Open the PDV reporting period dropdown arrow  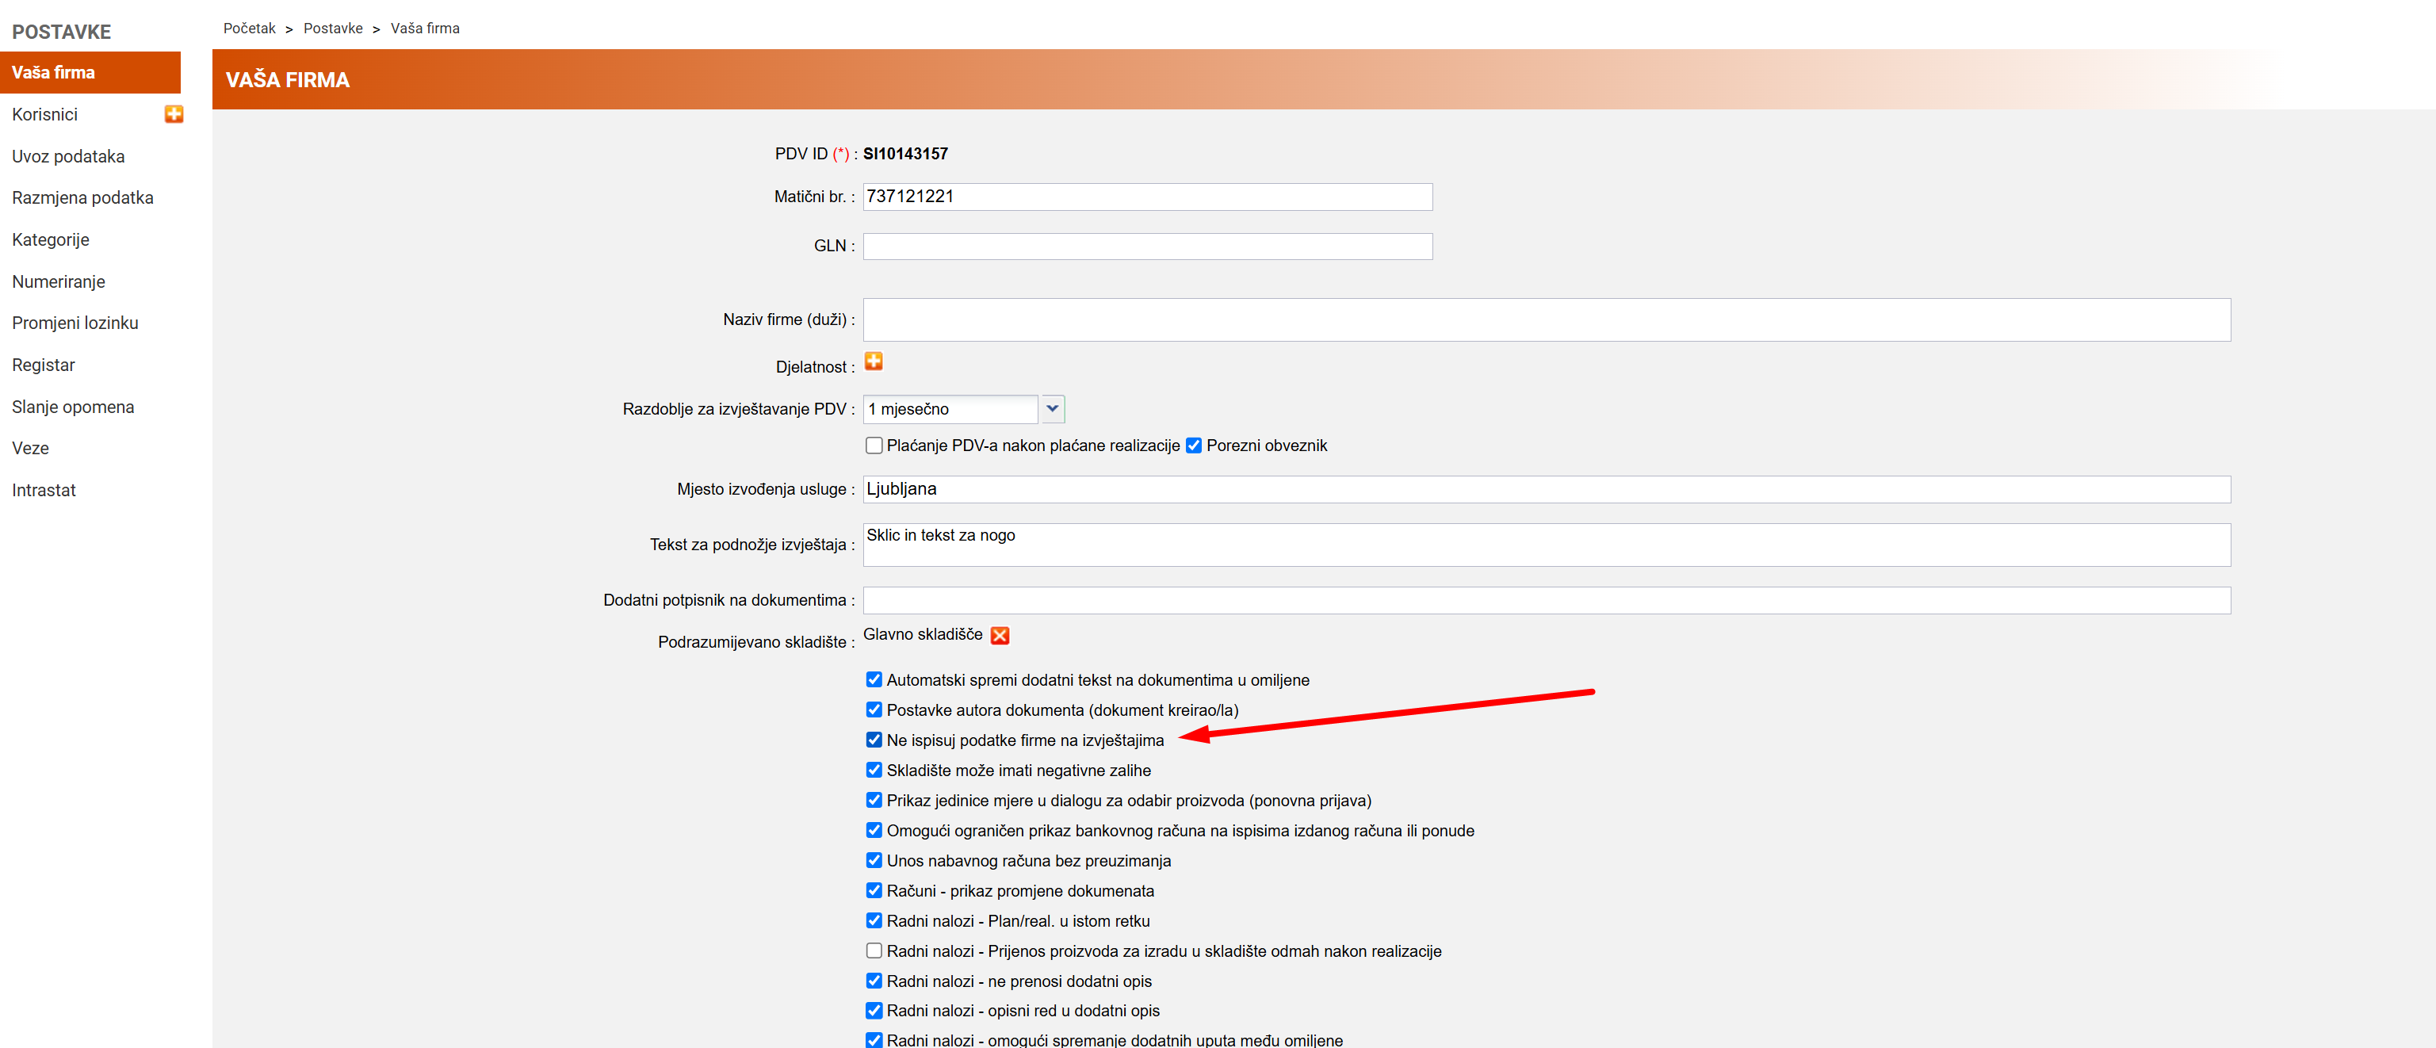(x=1052, y=410)
